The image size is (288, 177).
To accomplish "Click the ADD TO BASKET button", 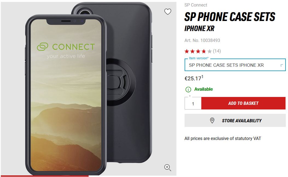I will (x=243, y=103).
